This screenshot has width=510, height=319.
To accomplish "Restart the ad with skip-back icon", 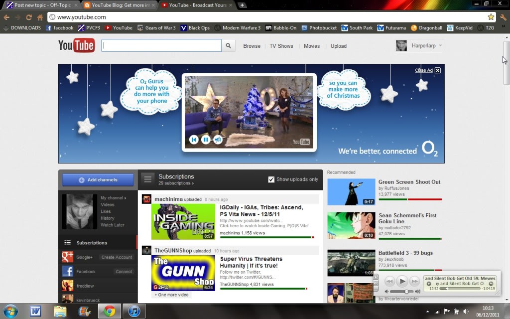I will click(194, 140).
